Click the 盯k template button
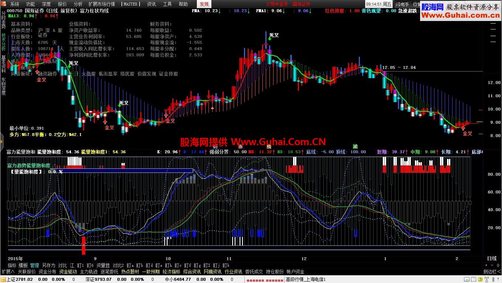The width and height of the screenshot is (502, 283). click(x=226, y=265)
